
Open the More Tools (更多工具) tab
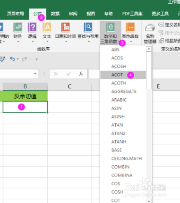tap(160, 14)
